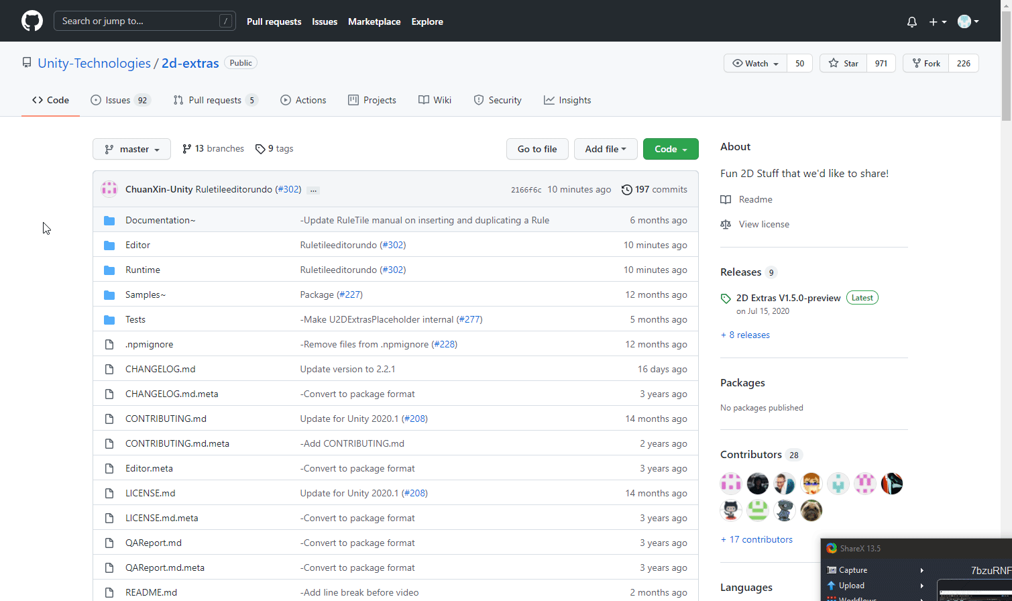
Task: Open the #302 link in Editor row
Action: tap(392, 245)
